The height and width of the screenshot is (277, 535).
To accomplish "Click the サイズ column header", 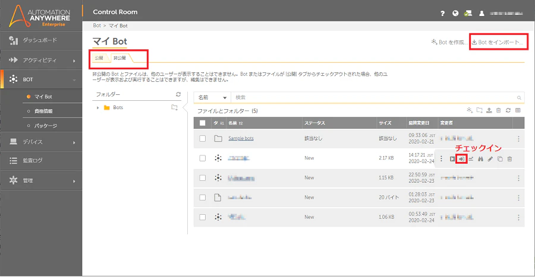I will coord(385,123).
